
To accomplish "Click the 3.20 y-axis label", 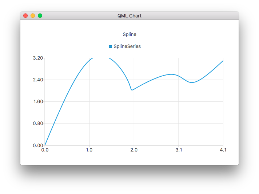I will point(38,58).
